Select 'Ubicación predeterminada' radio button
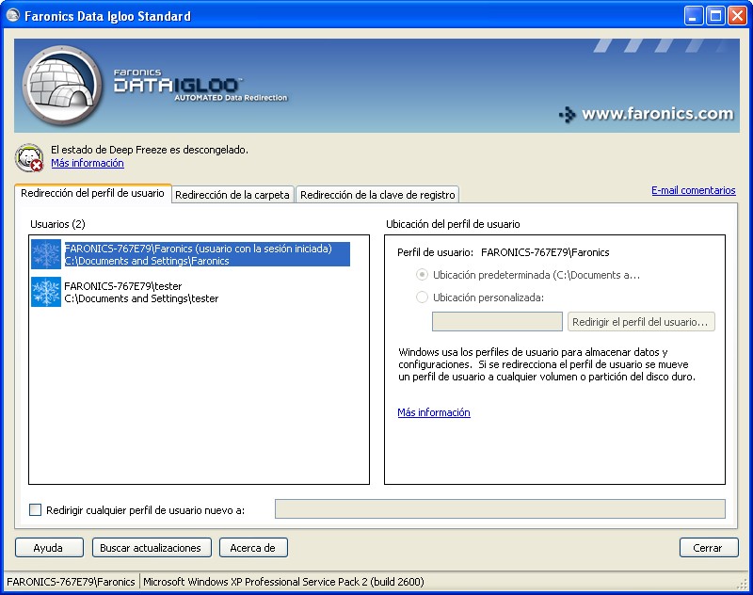753x595 pixels. click(422, 275)
